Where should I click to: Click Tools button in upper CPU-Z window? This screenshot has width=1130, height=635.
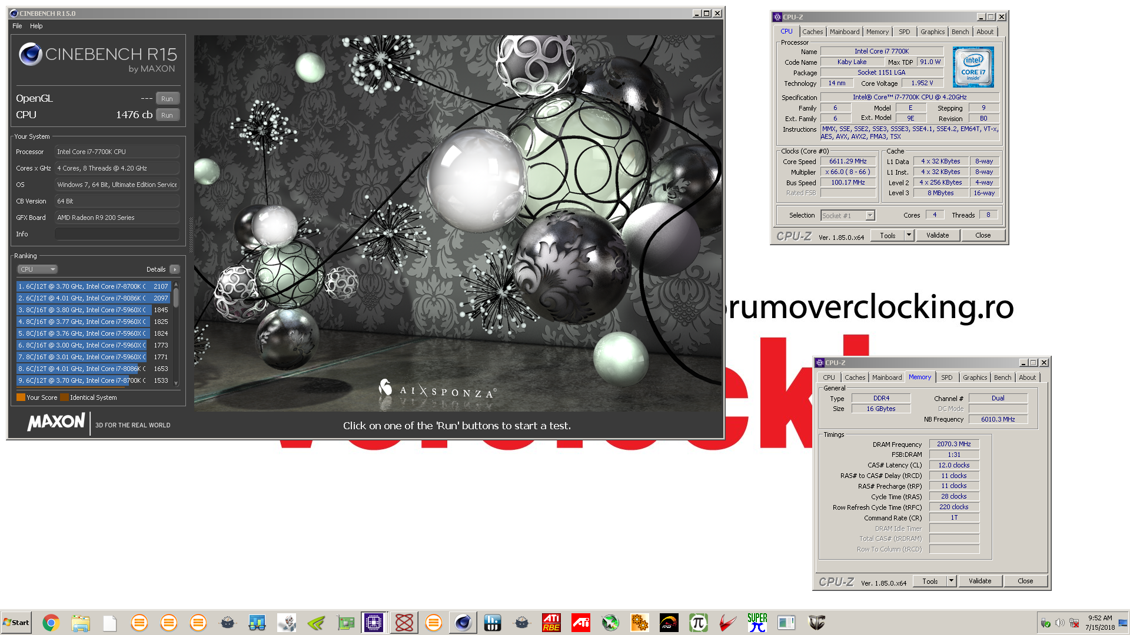888,235
